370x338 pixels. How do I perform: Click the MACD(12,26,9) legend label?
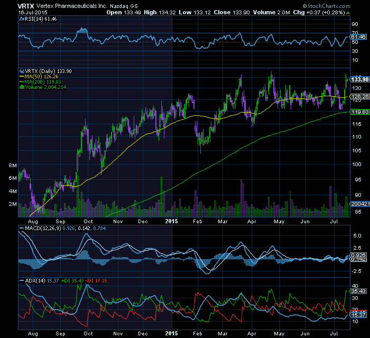click(43, 229)
